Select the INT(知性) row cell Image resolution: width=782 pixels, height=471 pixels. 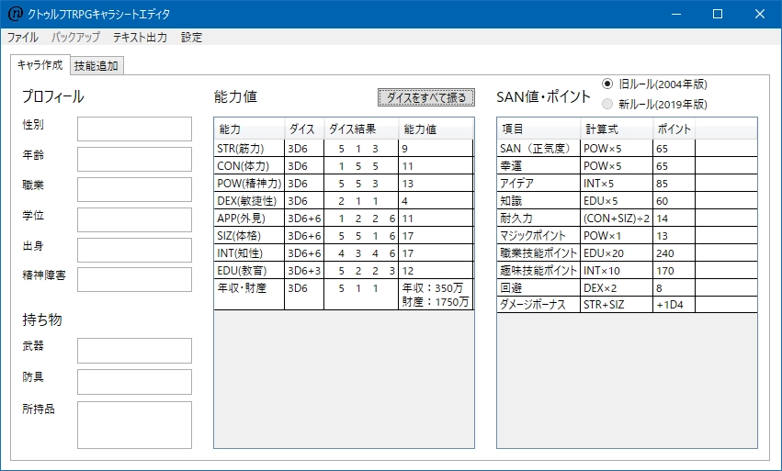249,253
